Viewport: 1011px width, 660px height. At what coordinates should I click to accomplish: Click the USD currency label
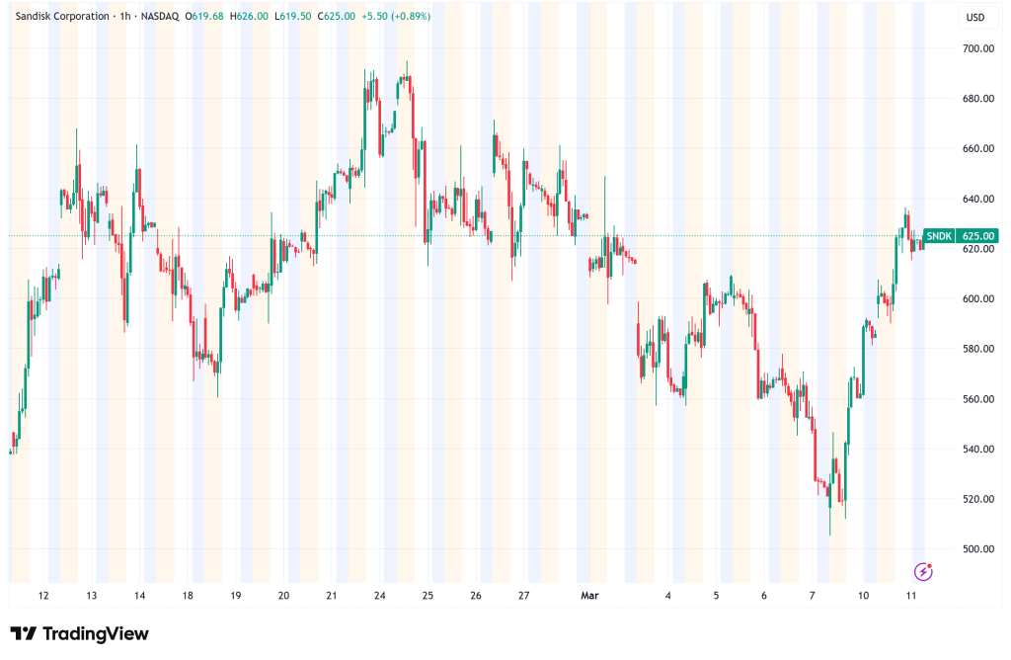click(976, 16)
